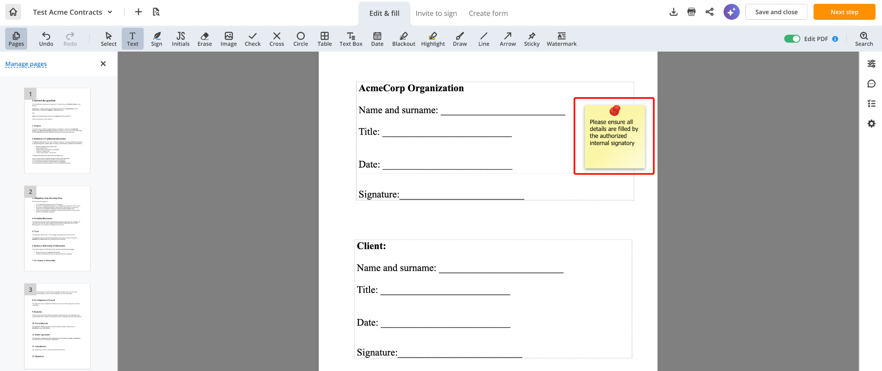Insert a Date field

click(x=377, y=39)
